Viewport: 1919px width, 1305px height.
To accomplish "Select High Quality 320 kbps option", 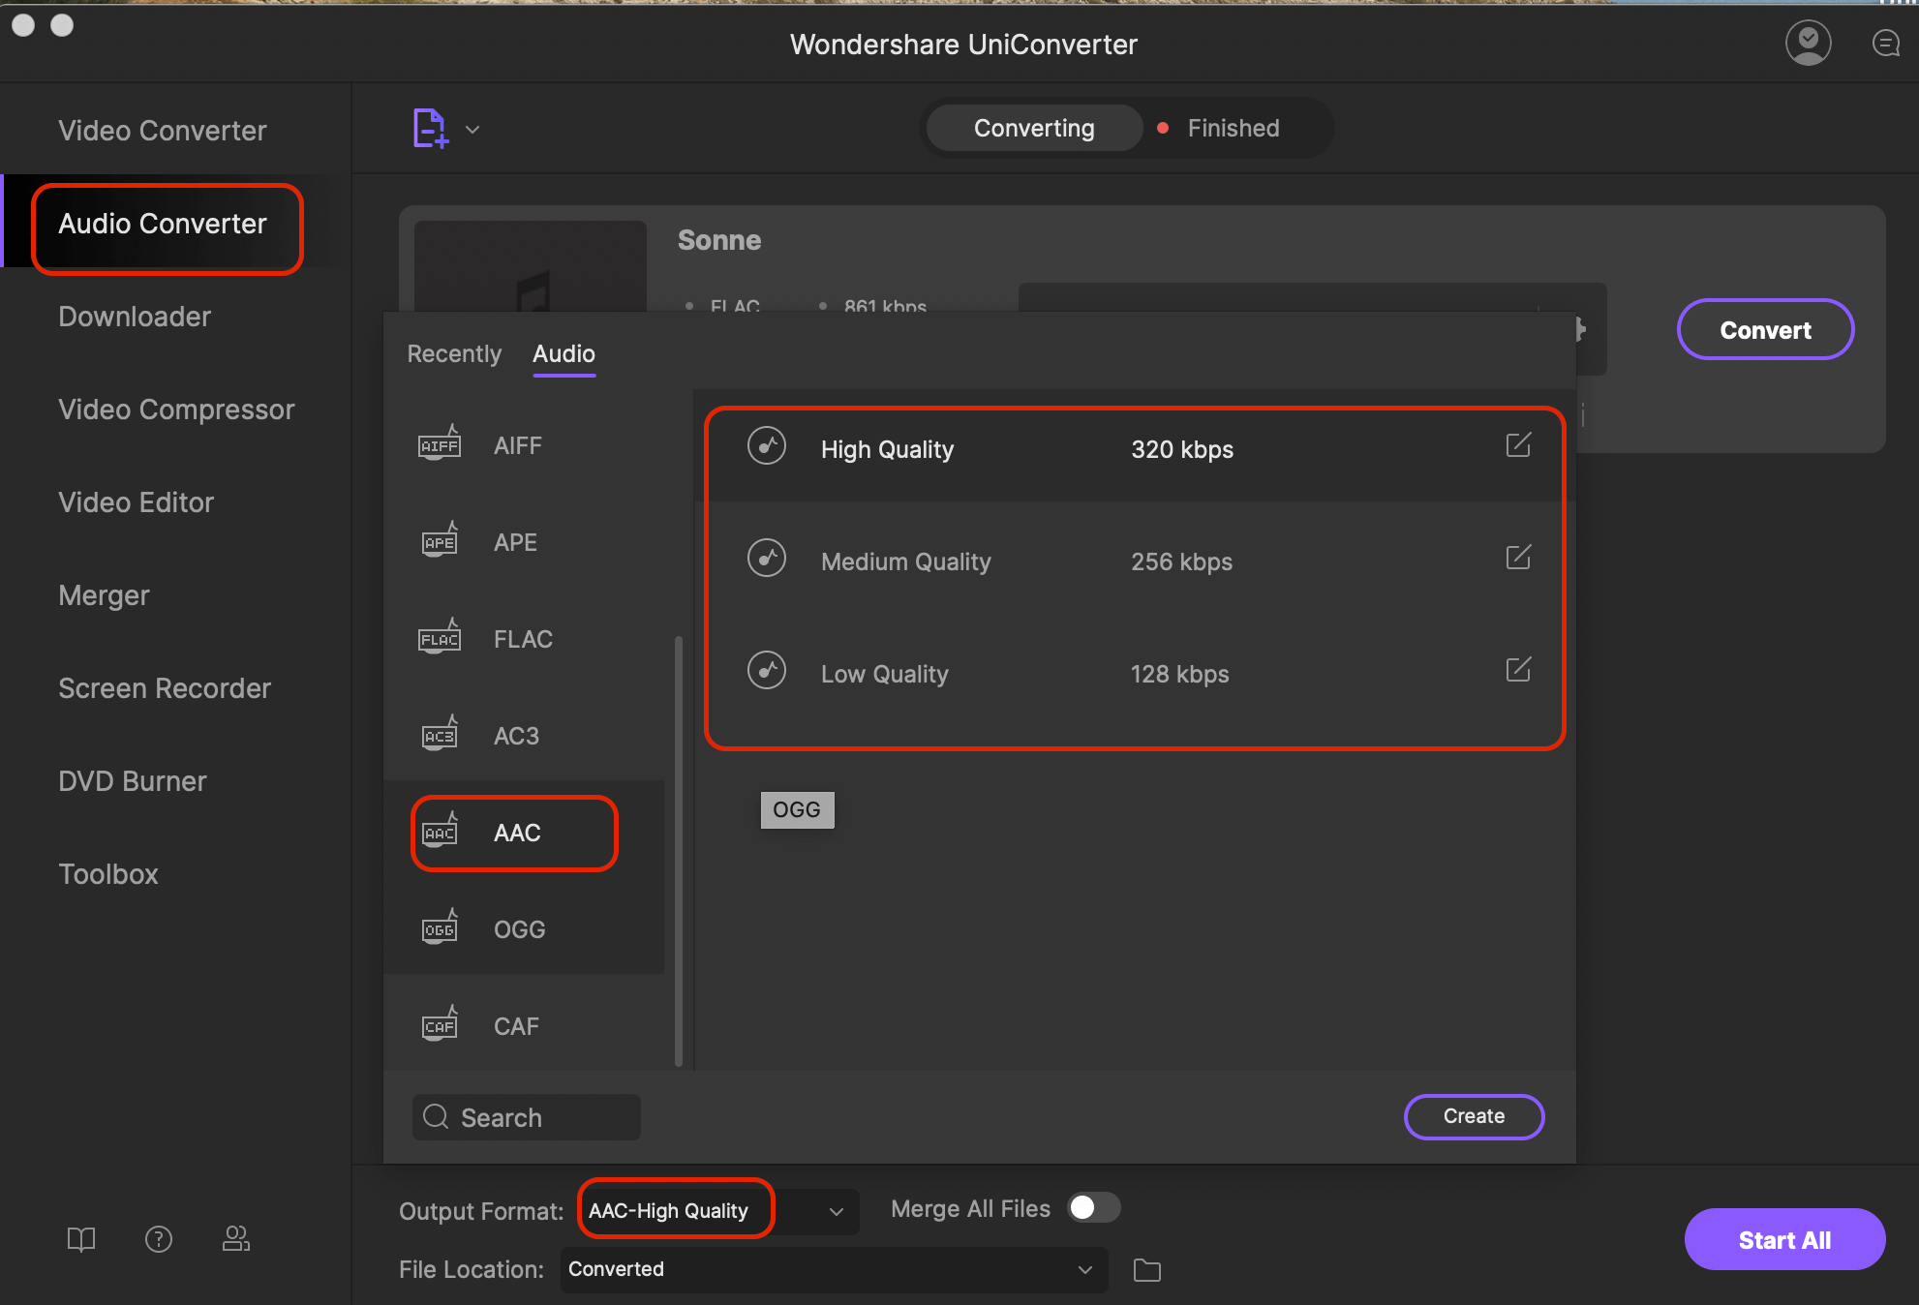I will 1134,448.
